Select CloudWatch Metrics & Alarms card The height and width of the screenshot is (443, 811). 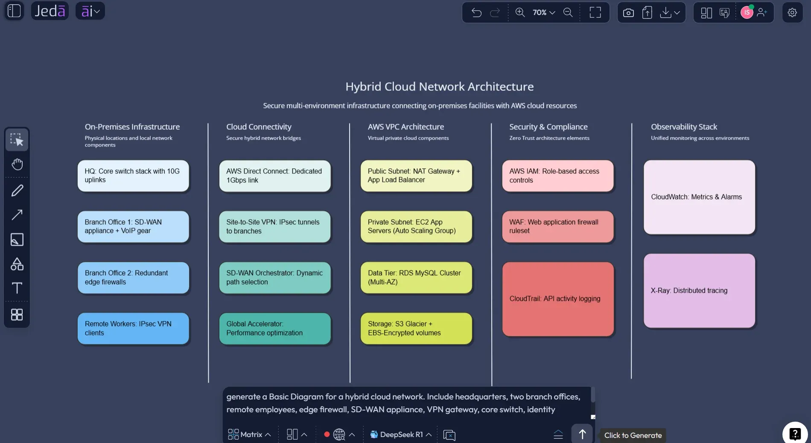pos(699,197)
